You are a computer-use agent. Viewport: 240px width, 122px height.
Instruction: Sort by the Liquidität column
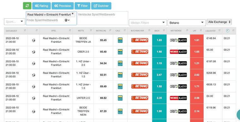point(213,30)
